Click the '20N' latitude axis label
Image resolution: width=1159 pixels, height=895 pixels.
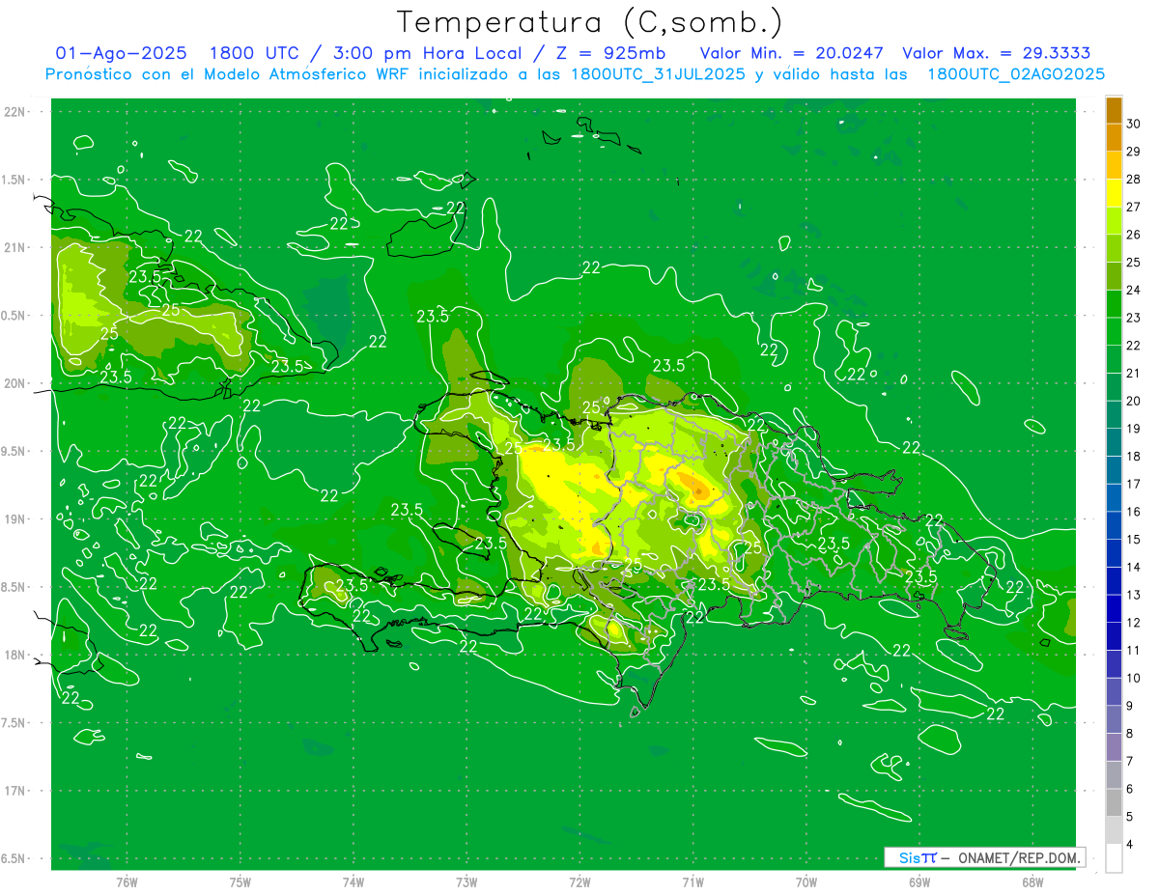(x=15, y=383)
